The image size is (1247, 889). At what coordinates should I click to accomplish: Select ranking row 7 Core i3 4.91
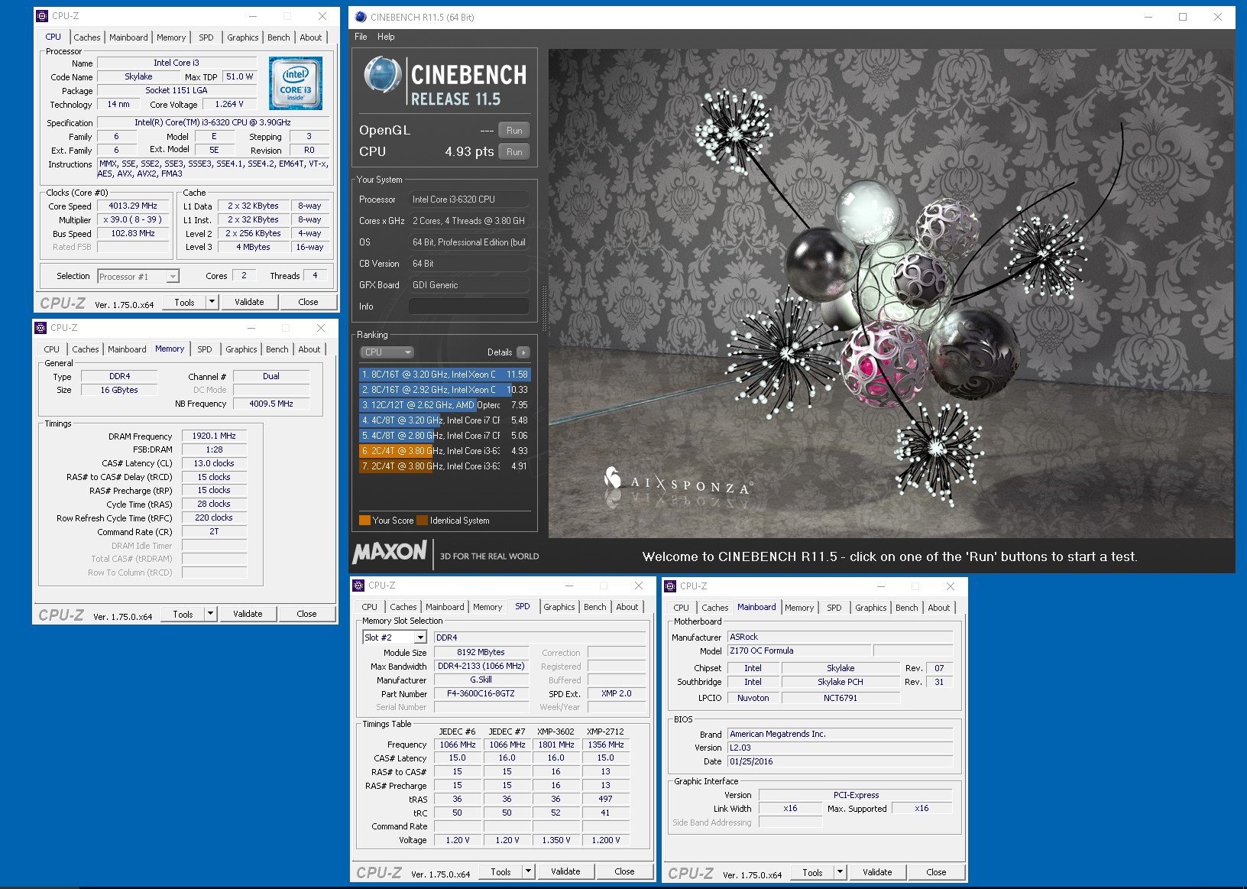tap(445, 466)
